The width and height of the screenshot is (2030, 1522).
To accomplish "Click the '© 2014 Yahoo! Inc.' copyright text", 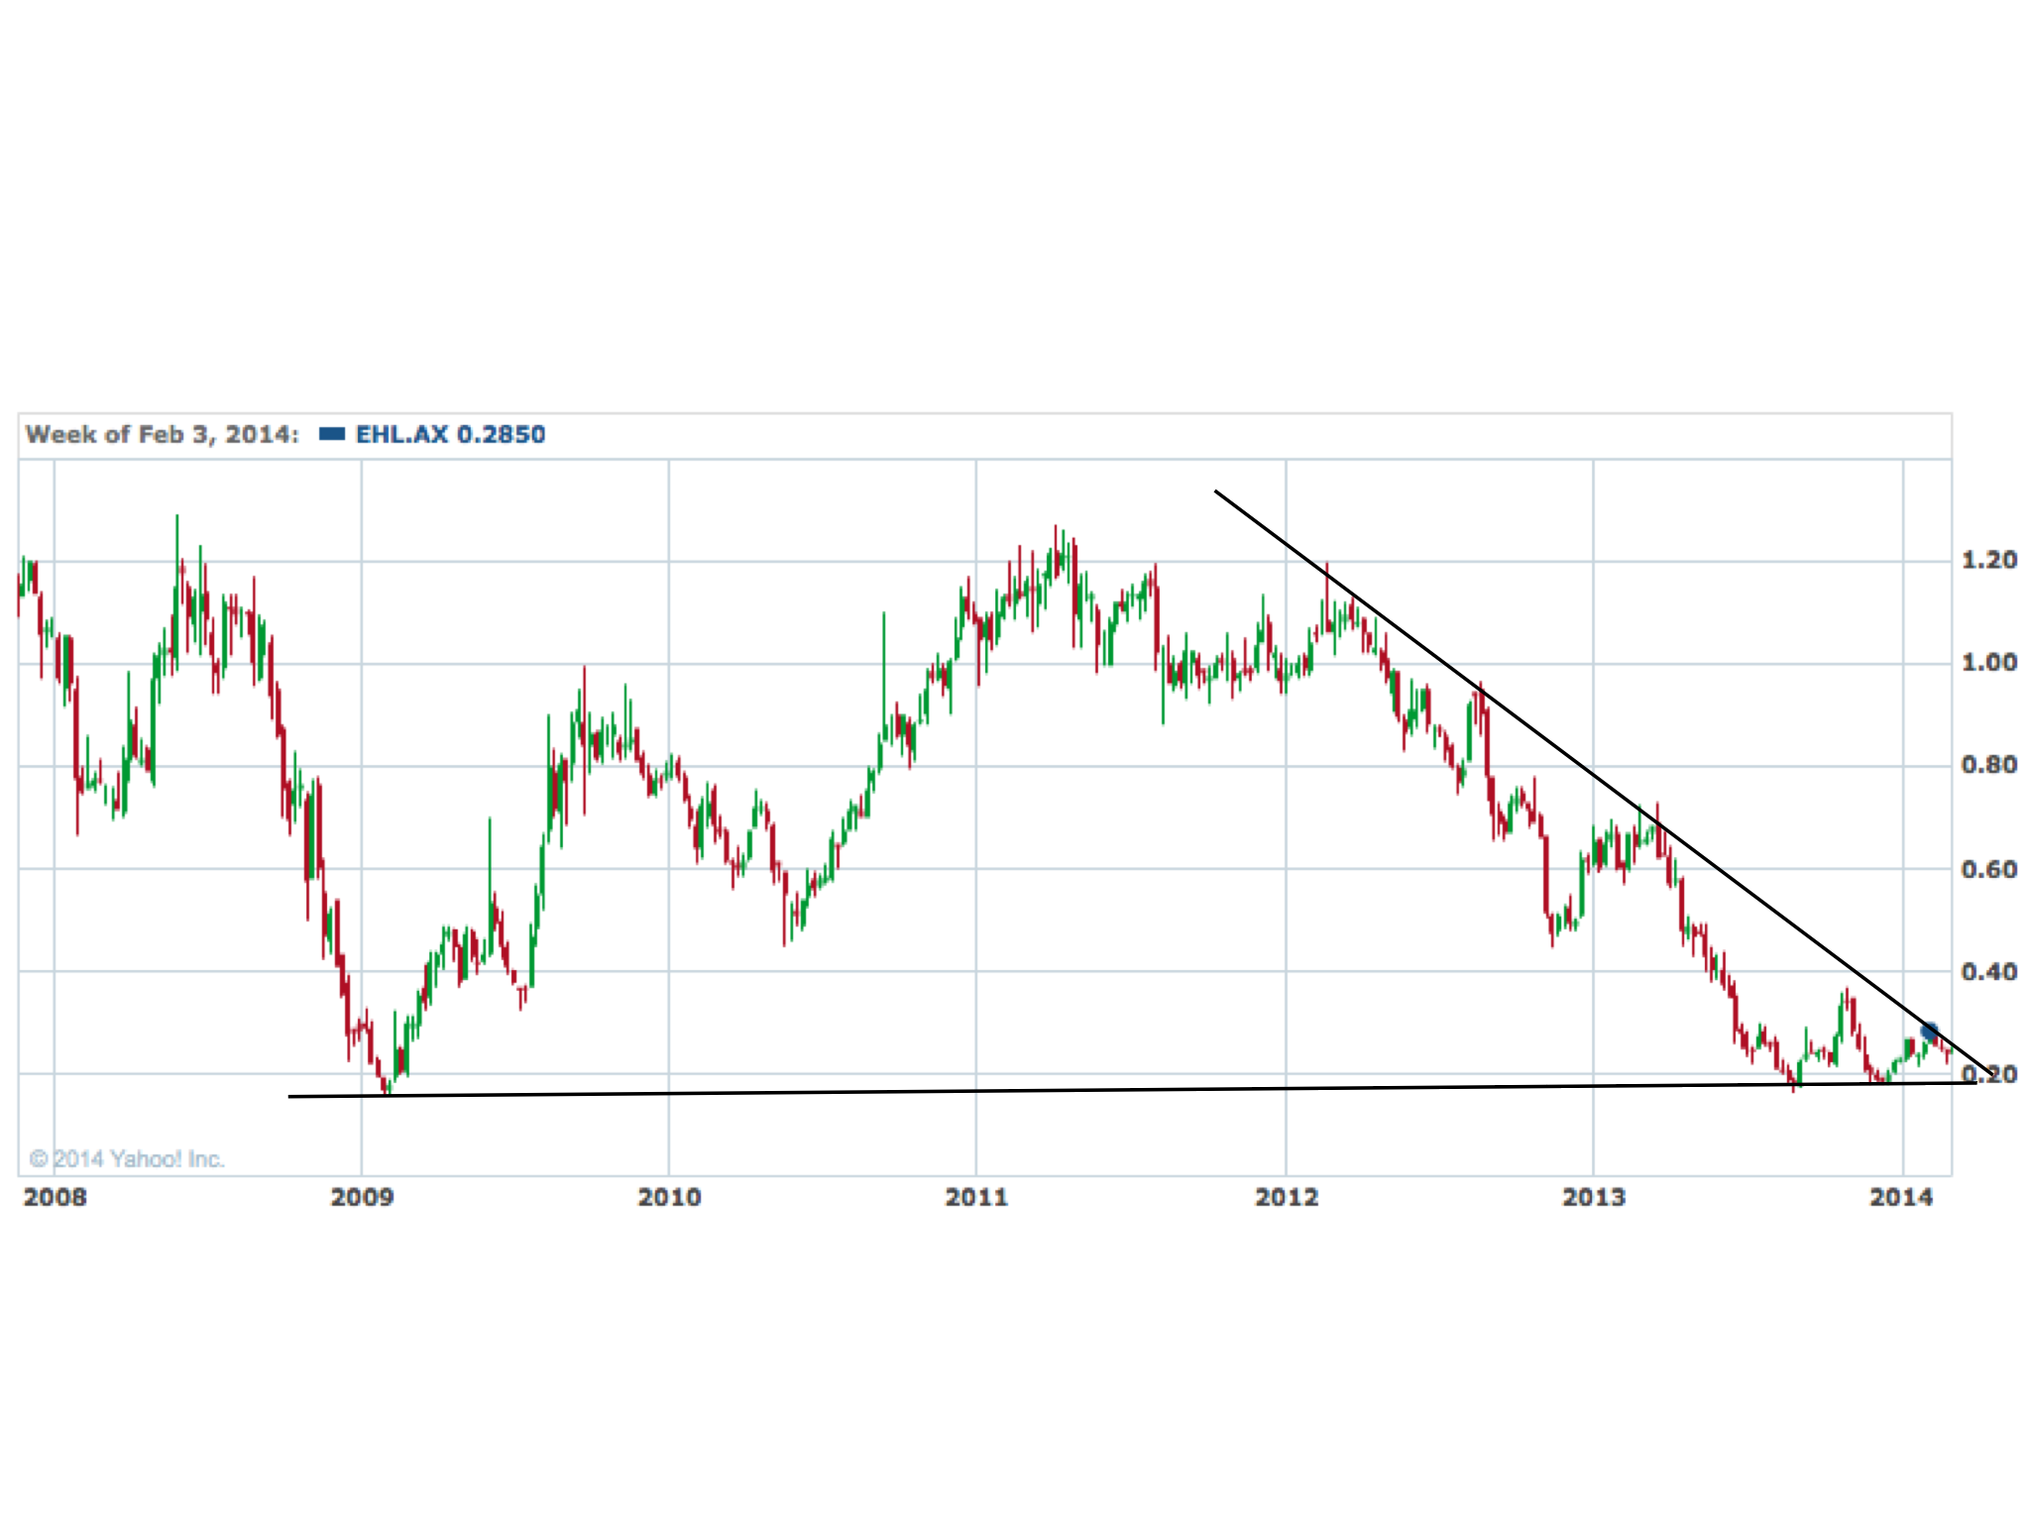I will pos(127,1158).
